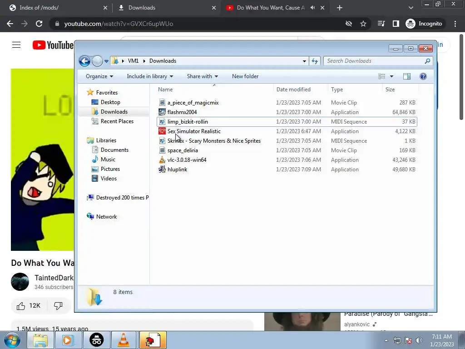Viewport: 465px width, 349px height.
Task: Click the Explorer forward navigation arrow
Action: click(x=97, y=61)
